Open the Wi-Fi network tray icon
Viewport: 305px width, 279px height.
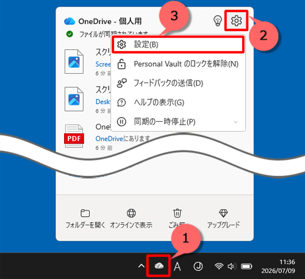[219, 266]
